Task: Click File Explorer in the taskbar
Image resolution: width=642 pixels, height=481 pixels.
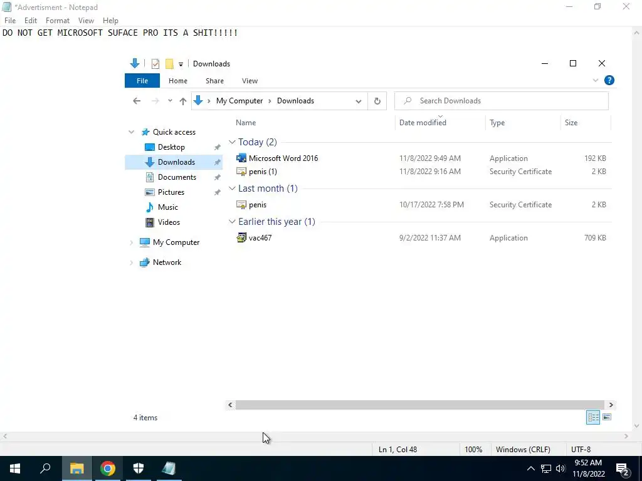Action: (x=76, y=468)
